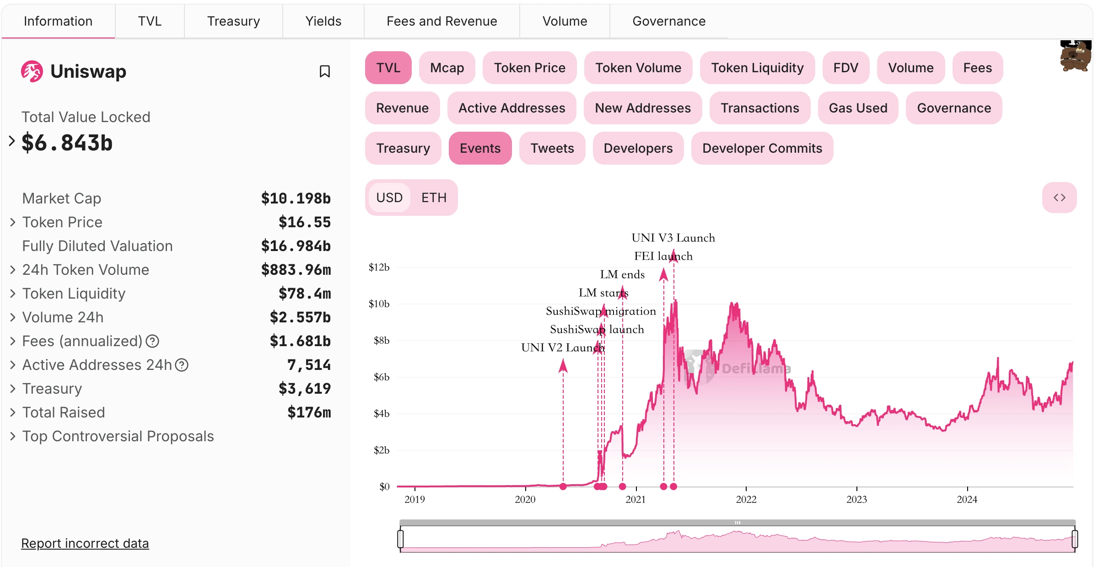
Task: Enable Token Liquidity on chart
Action: click(x=757, y=68)
